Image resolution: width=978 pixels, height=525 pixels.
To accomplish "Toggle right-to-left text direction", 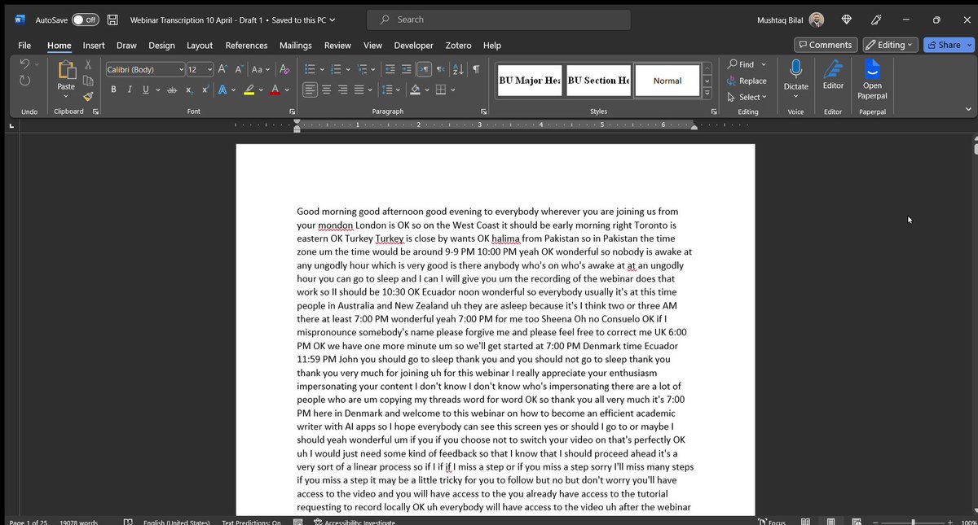I will coord(441,70).
